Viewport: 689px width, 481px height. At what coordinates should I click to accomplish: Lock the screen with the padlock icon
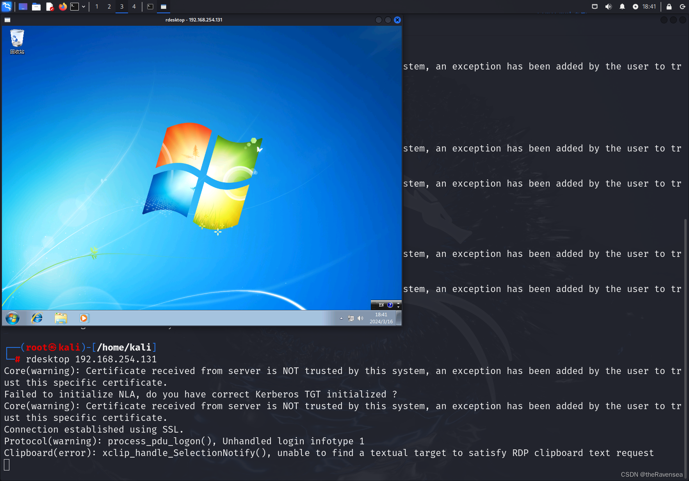pos(669,7)
